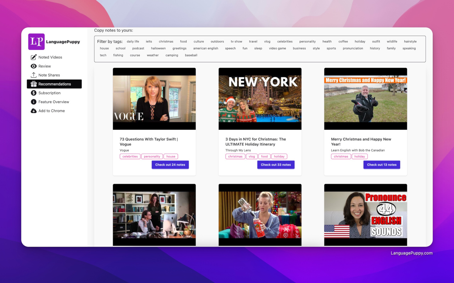Pick the 'greetings' filter tag
This screenshot has height=283, width=454.
179,48
